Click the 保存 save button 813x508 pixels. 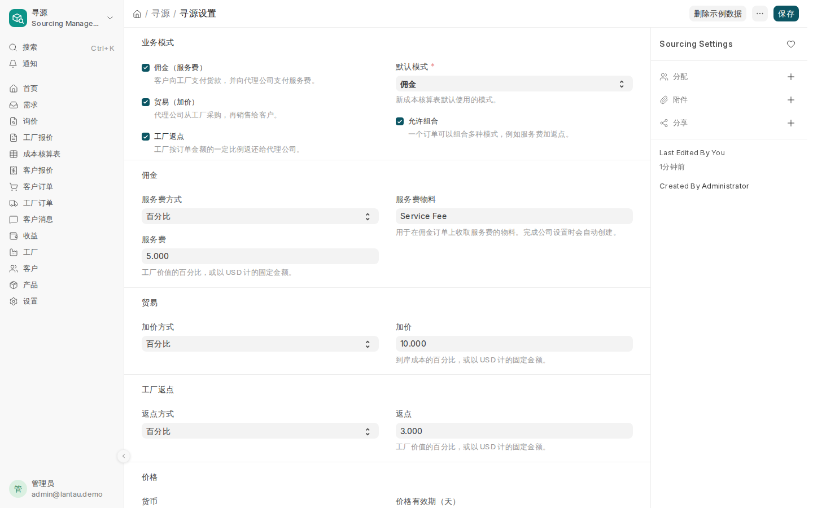[786, 14]
